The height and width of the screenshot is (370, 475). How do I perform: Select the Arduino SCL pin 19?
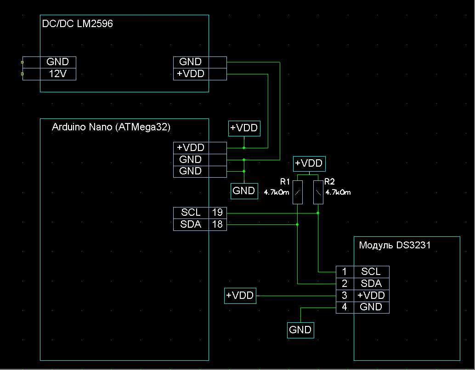[200, 213]
